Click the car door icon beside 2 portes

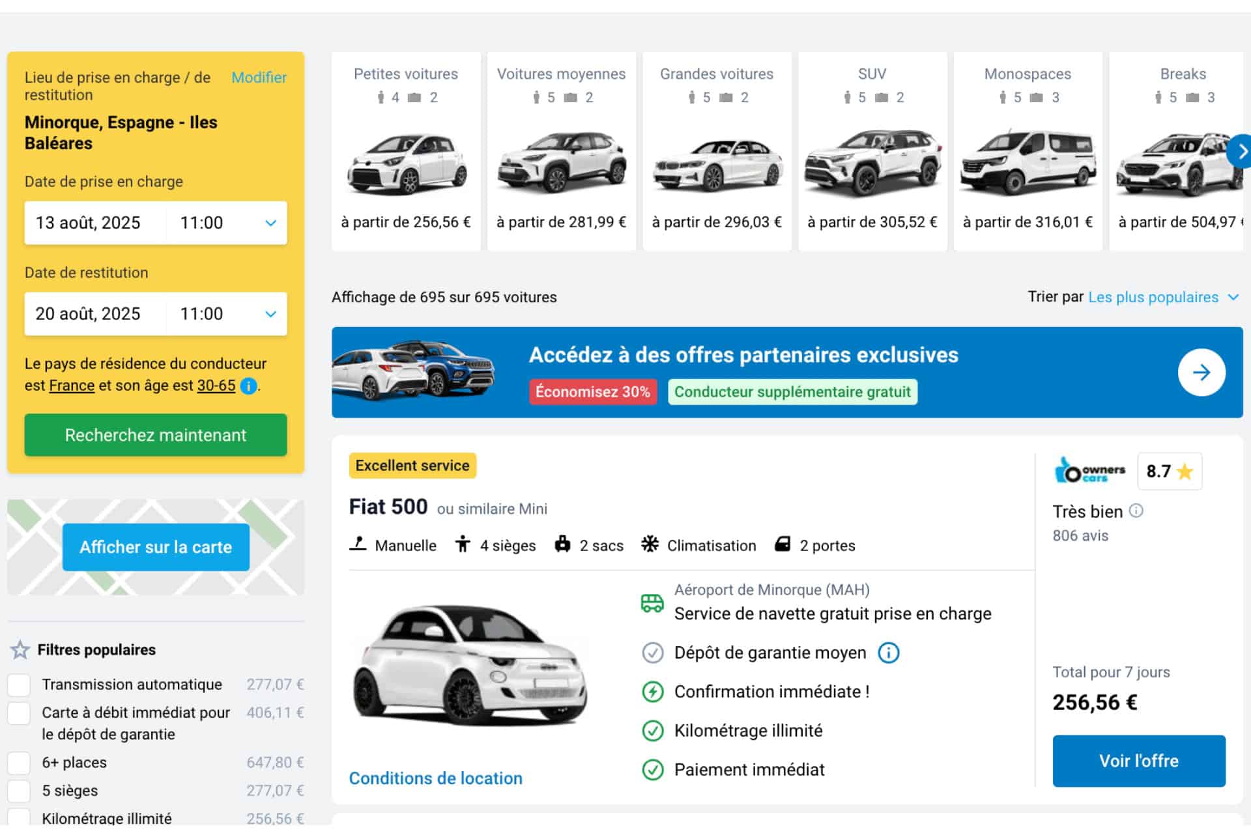point(783,544)
